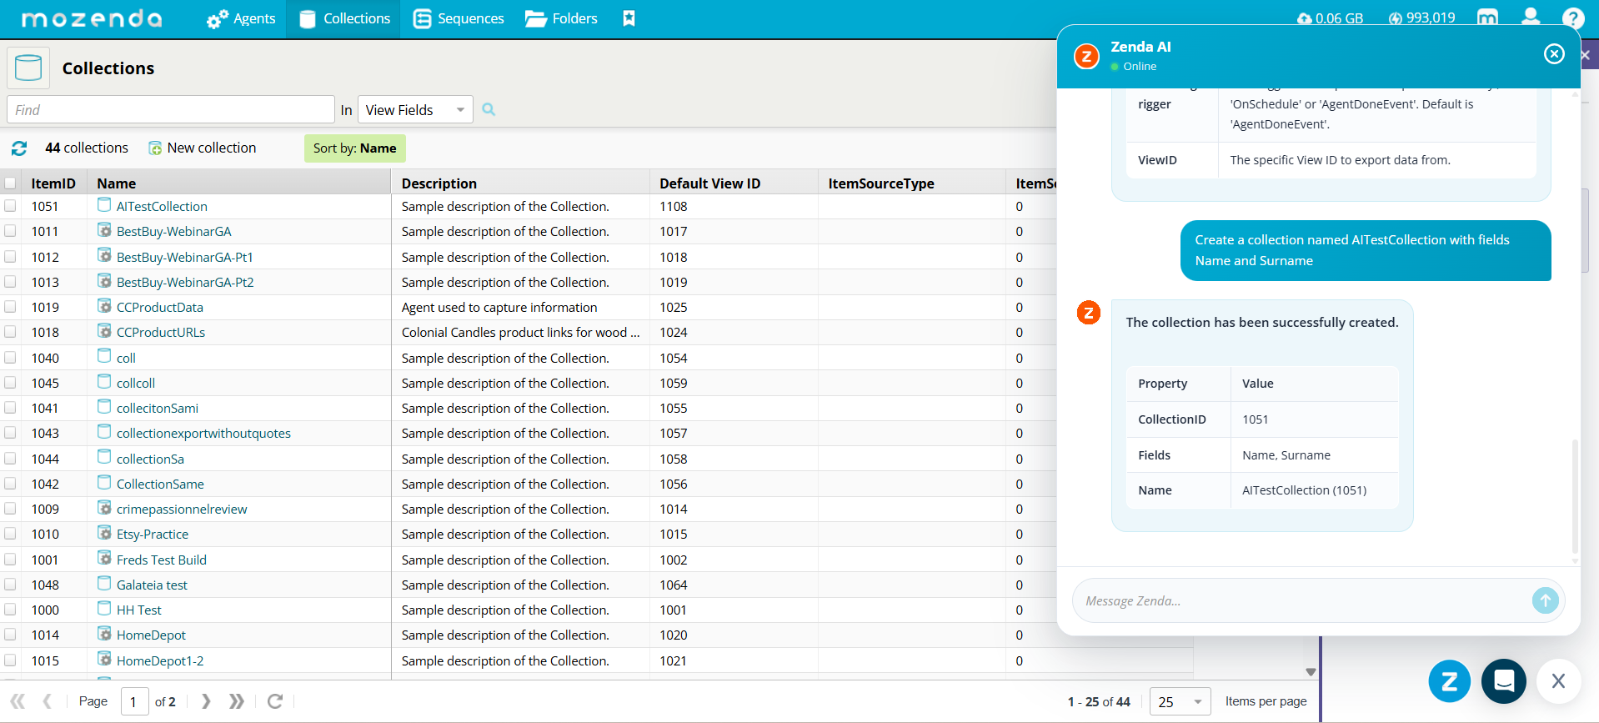
Task: Click the Zenda chat vertical scrollbar
Action: coord(1575,496)
